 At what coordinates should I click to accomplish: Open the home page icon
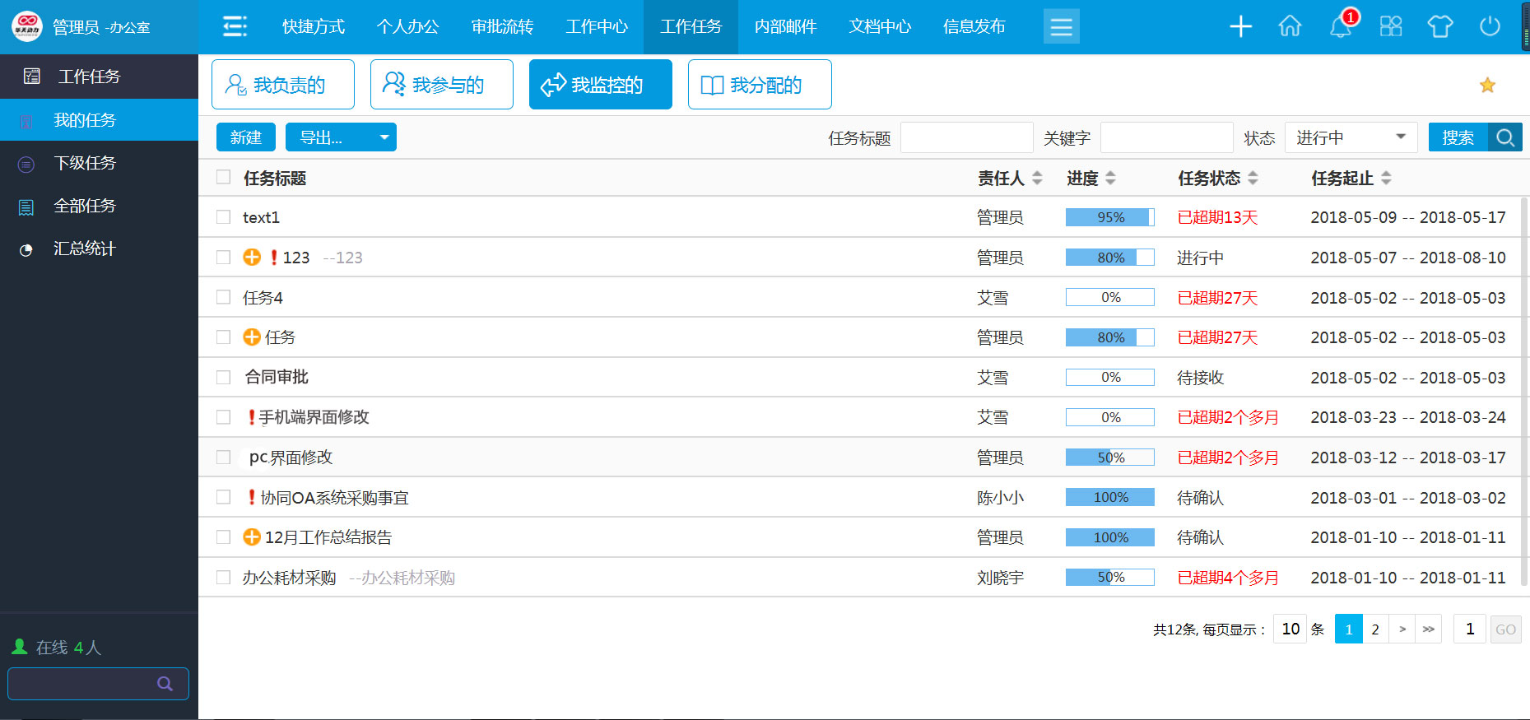(x=1290, y=27)
